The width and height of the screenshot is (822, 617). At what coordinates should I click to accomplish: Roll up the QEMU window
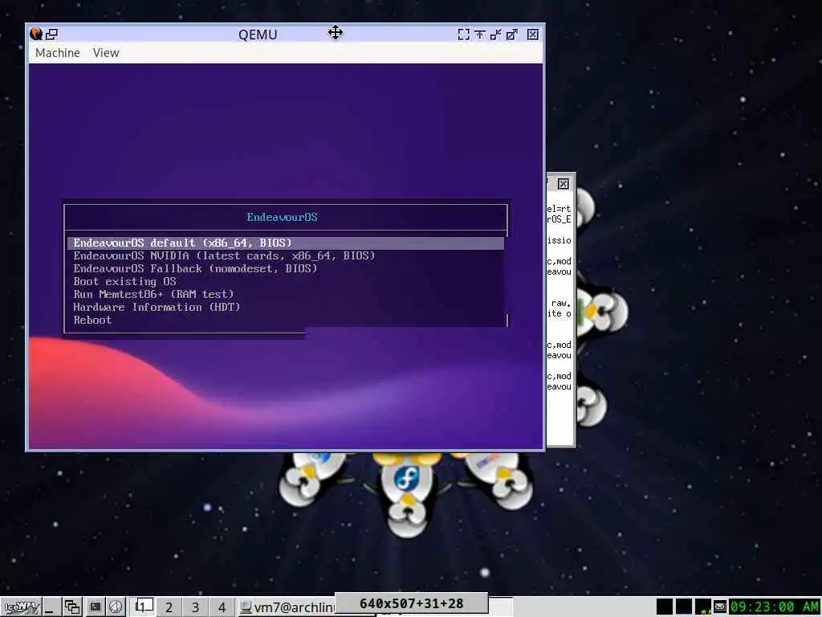coord(480,35)
